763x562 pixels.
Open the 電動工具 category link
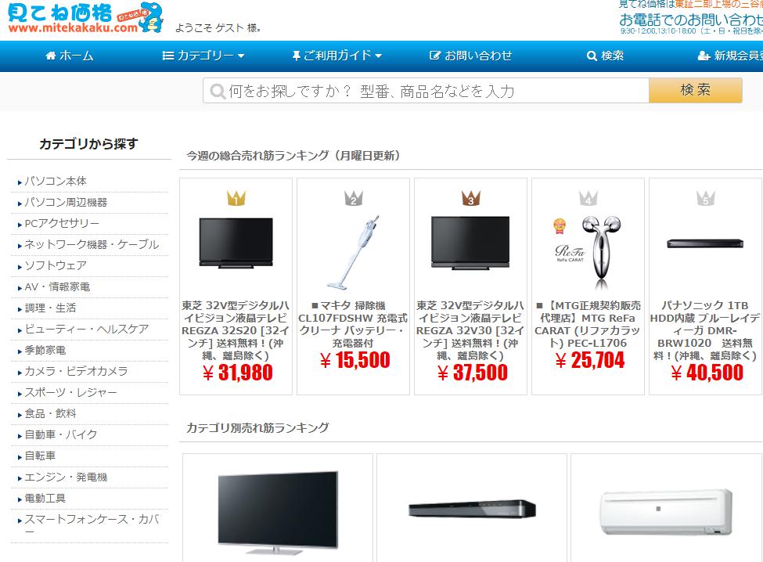click(x=45, y=499)
